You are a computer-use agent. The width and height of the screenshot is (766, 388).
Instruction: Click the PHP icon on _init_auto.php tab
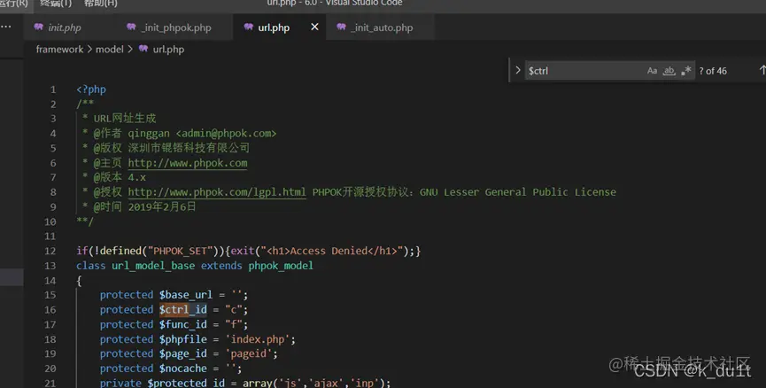click(x=341, y=27)
